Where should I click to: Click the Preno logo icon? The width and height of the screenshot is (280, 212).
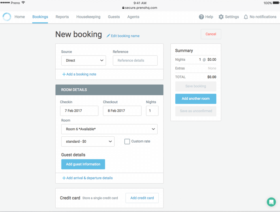click(x=7, y=17)
